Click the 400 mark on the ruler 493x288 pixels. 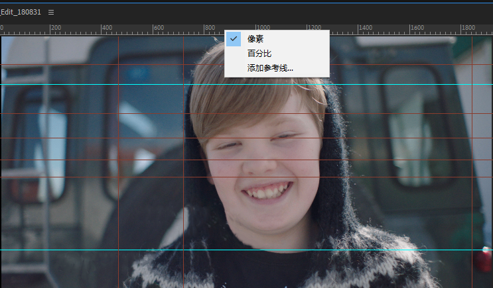point(106,28)
